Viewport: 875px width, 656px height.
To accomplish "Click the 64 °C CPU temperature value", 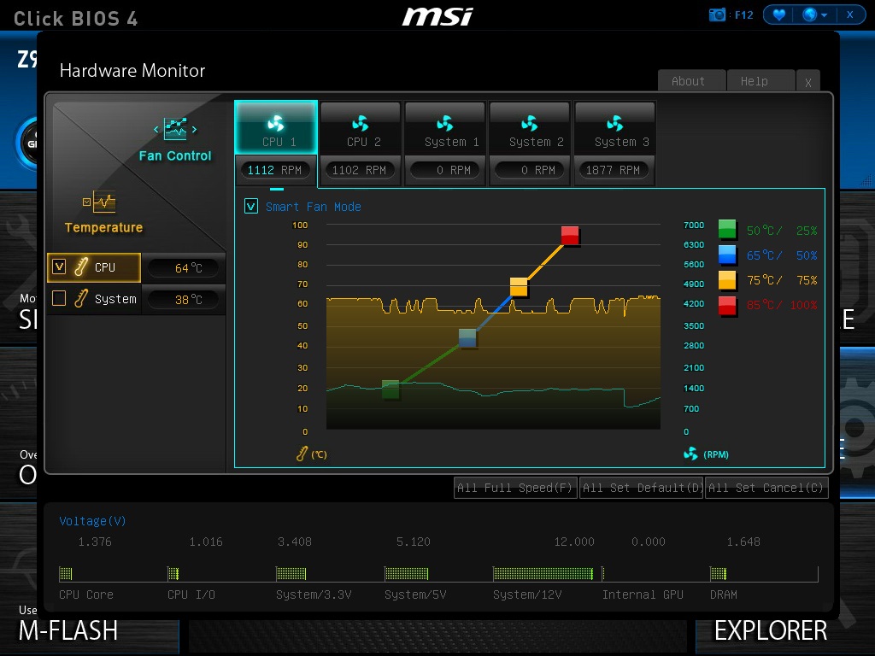I will coord(185,267).
